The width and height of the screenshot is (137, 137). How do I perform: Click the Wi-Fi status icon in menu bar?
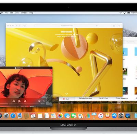121,13
